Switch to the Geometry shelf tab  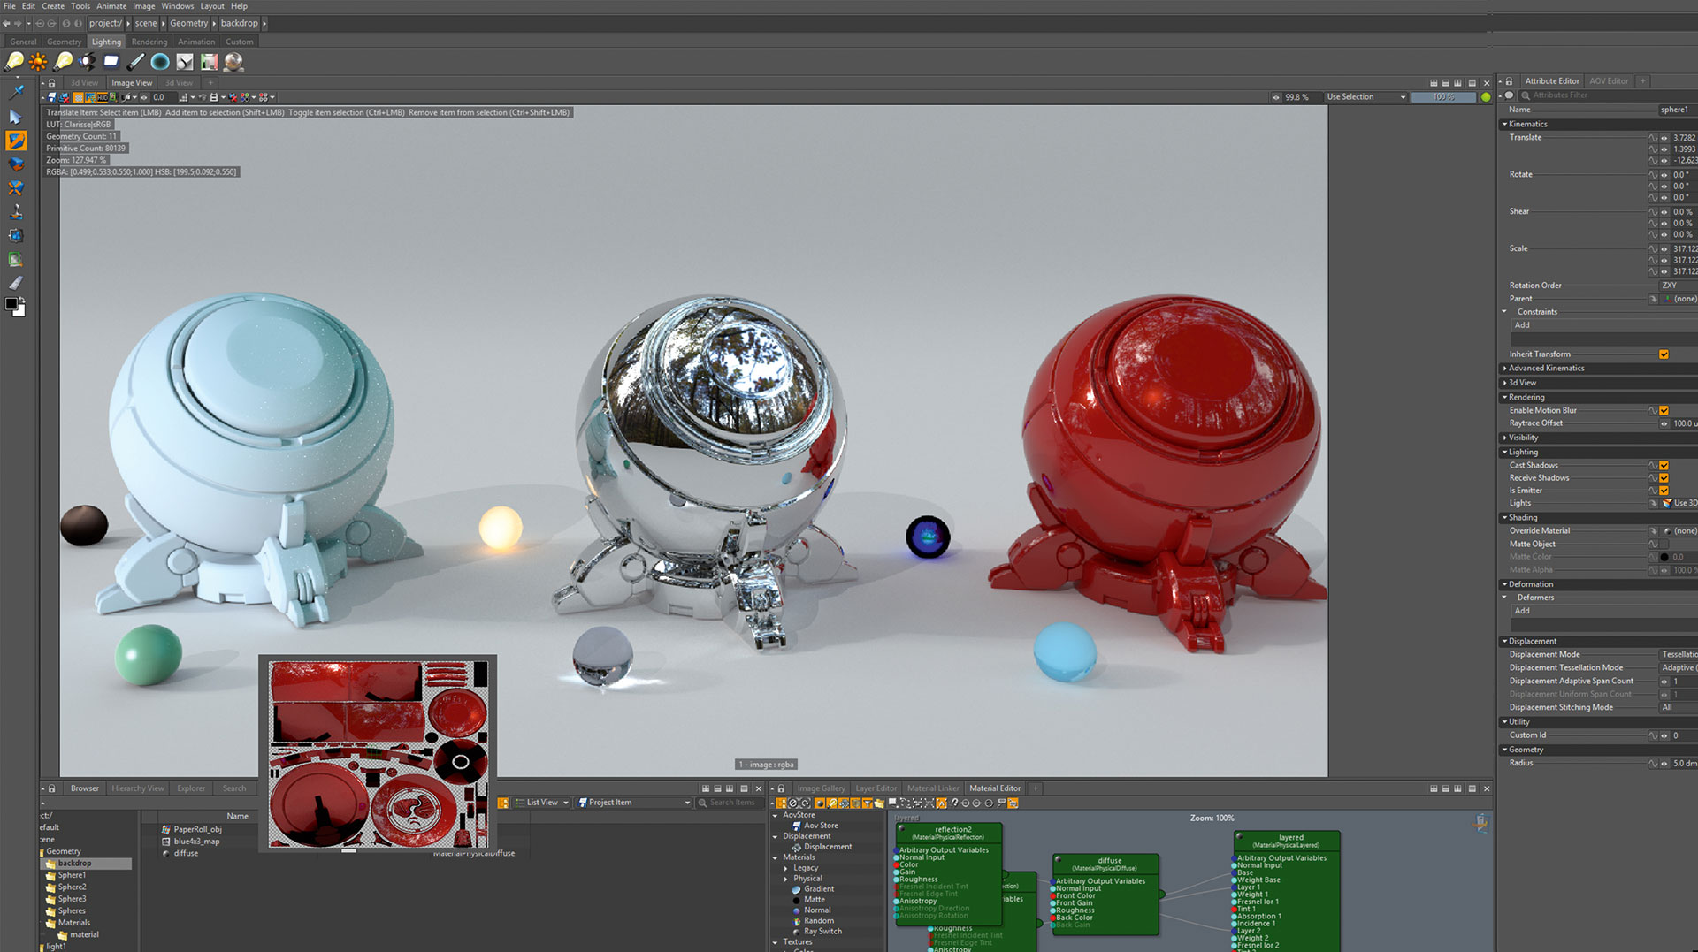tap(64, 42)
